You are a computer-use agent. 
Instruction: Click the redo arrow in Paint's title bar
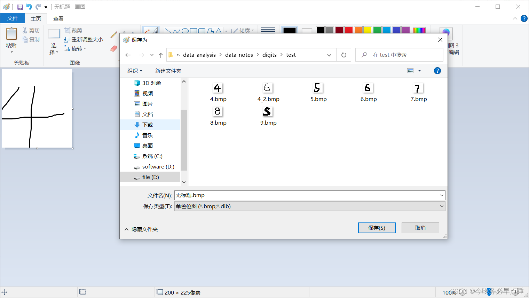(x=38, y=7)
